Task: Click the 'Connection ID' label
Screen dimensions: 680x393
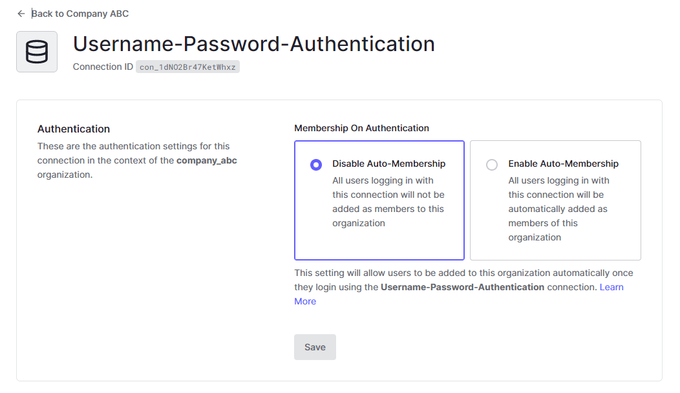Action: [x=103, y=67]
